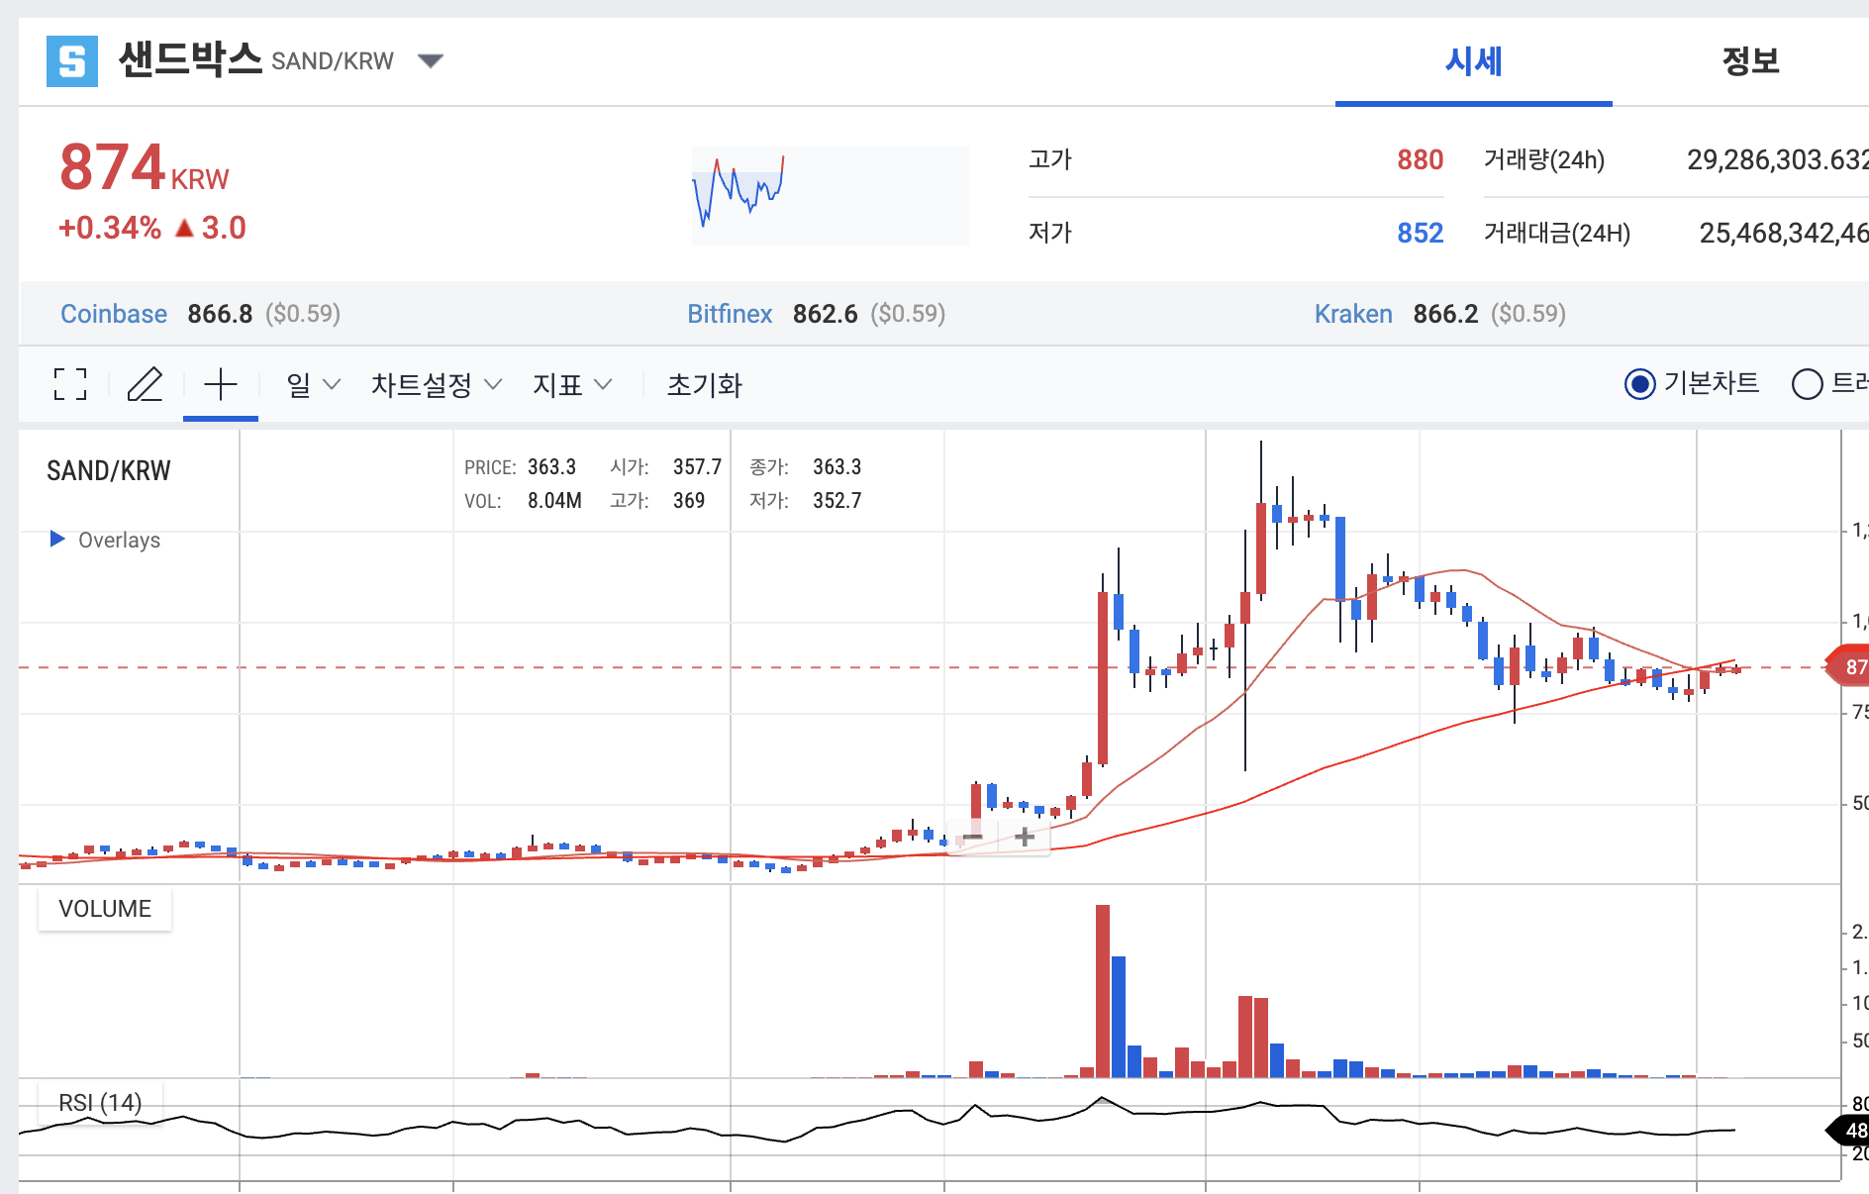Click the black RSI value marker on axis
This screenshot has height=1194, width=1869.
point(1849,1130)
